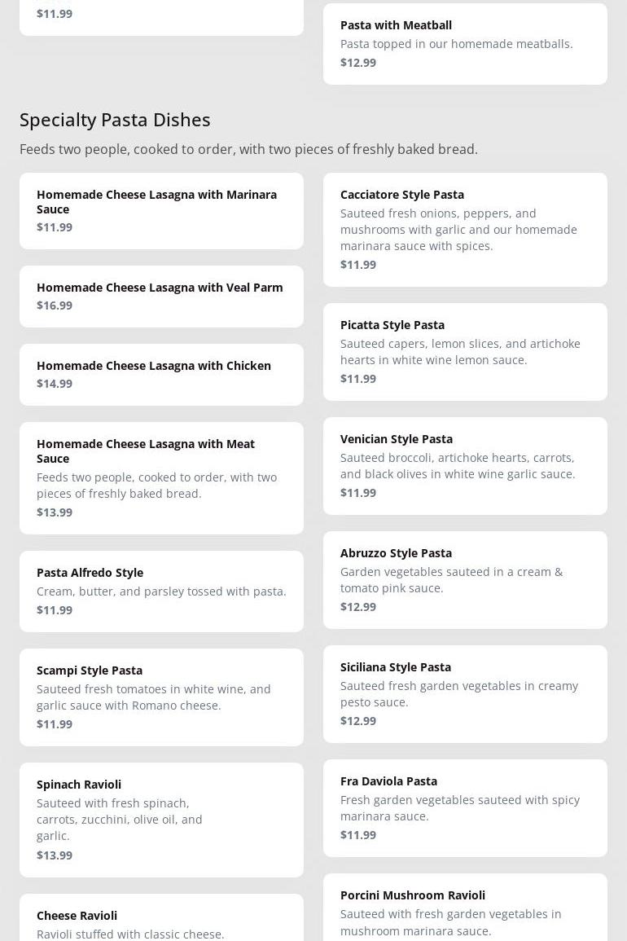Click the Spinach Ravioli $13.99 price
Viewport: 627px width, 941px height.
(55, 855)
